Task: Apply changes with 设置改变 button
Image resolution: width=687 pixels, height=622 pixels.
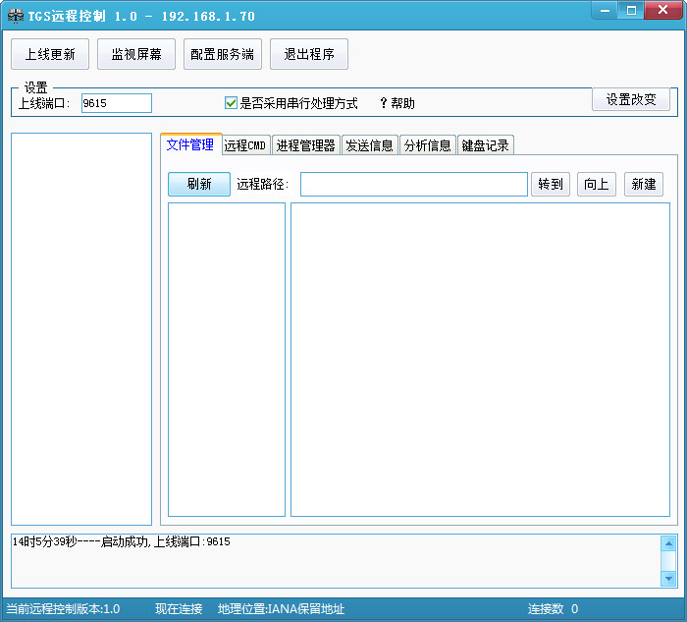Action: (631, 99)
